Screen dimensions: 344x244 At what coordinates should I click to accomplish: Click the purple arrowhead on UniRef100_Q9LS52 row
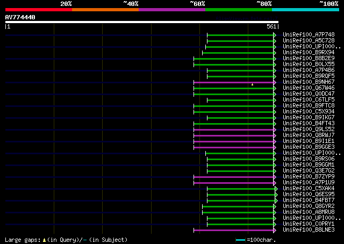point(275,130)
